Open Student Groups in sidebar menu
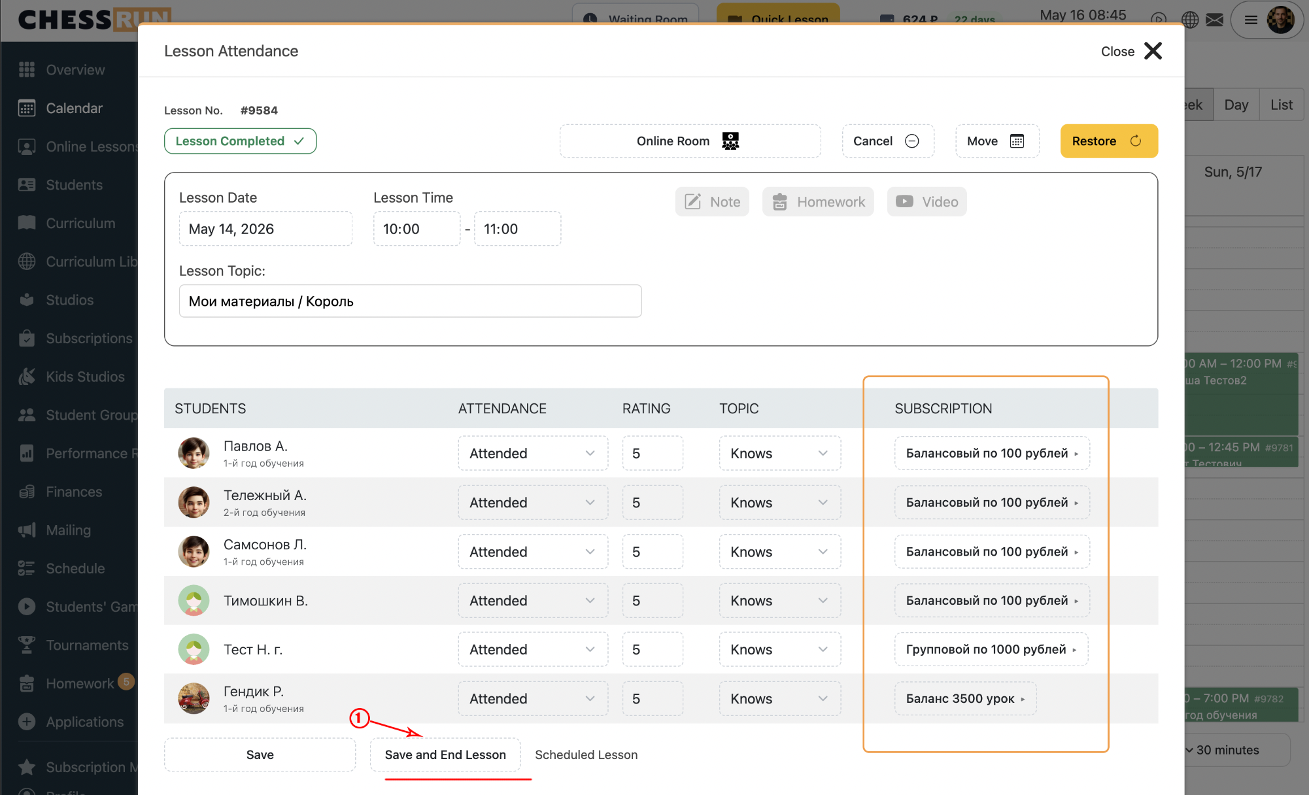The image size is (1309, 795). (77, 415)
